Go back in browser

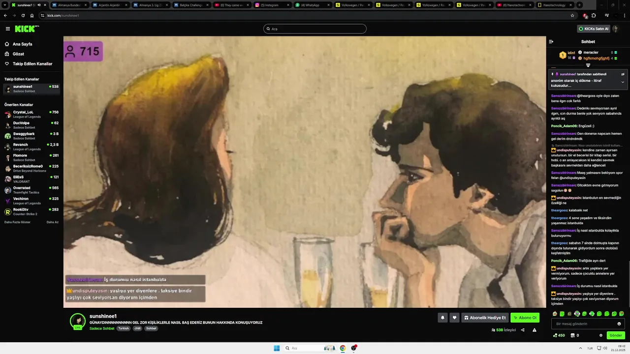5,15
